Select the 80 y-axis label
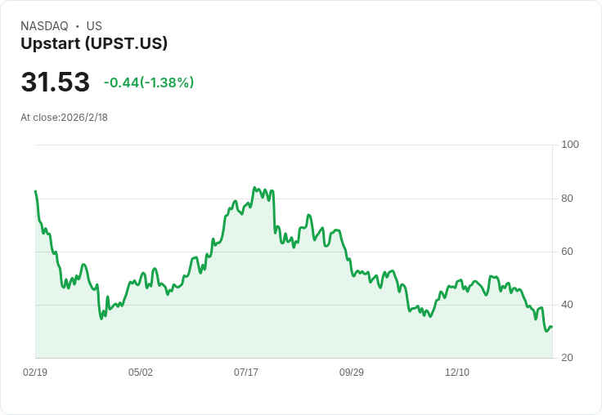The height and width of the screenshot is (415, 602). click(x=568, y=199)
